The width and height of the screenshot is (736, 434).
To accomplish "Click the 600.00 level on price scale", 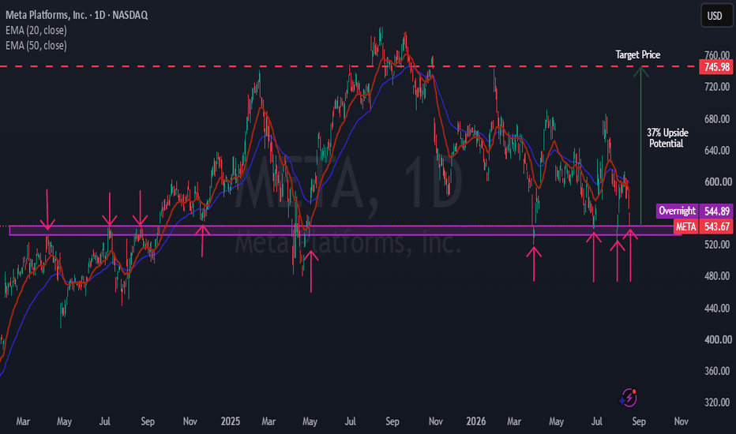I will click(x=717, y=181).
